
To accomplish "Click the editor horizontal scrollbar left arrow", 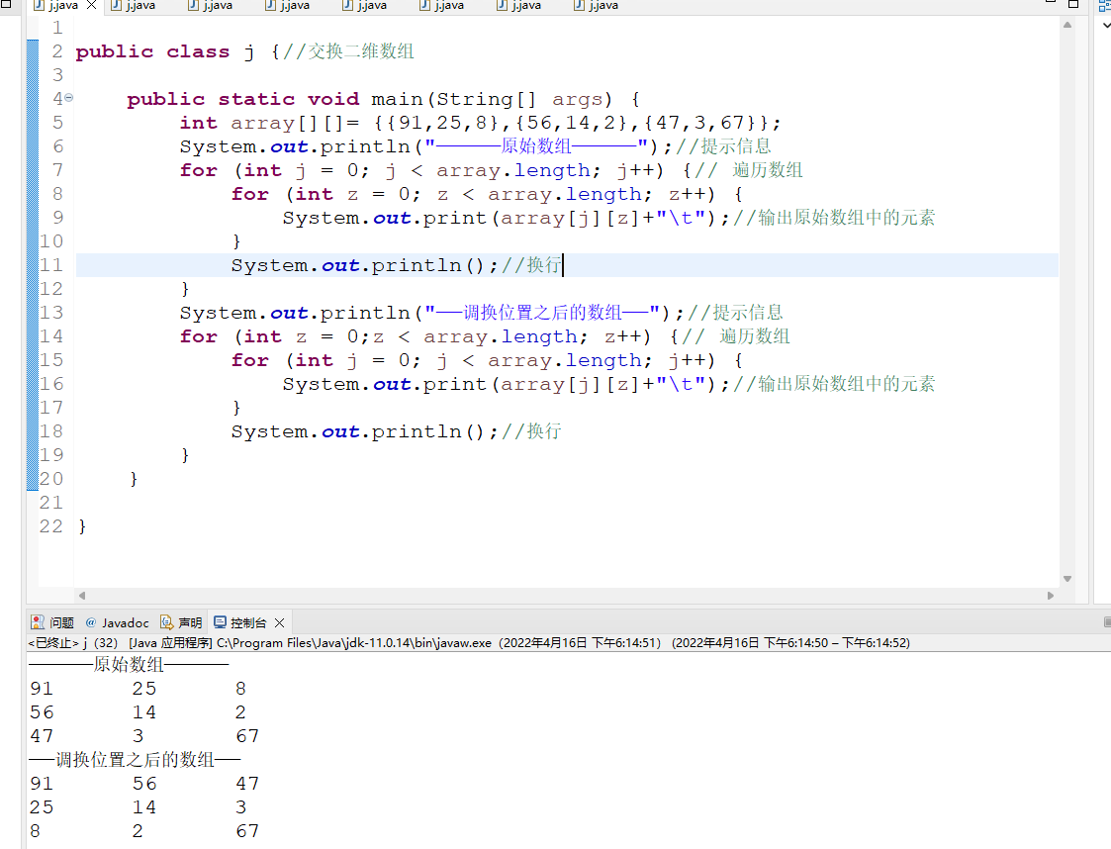I will pyautogui.click(x=82, y=596).
